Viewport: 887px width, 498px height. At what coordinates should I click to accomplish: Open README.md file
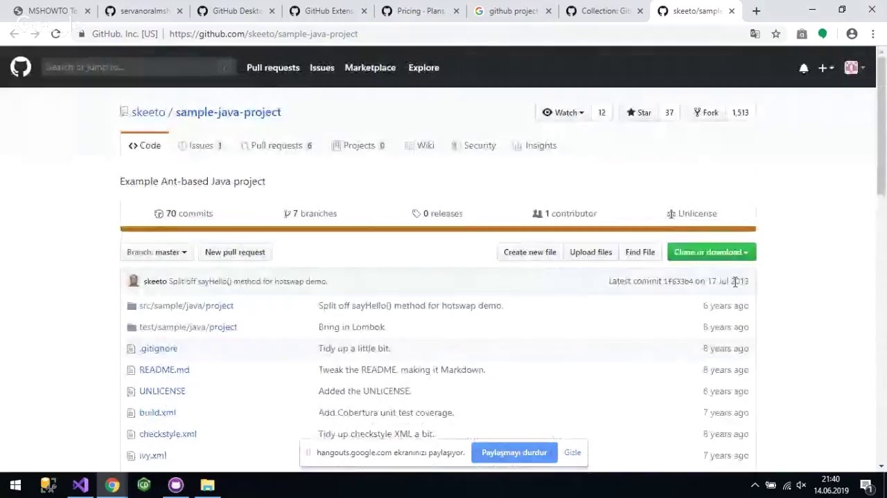point(164,370)
